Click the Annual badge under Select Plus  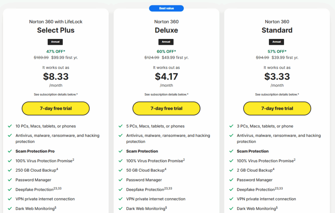point(55,42)
